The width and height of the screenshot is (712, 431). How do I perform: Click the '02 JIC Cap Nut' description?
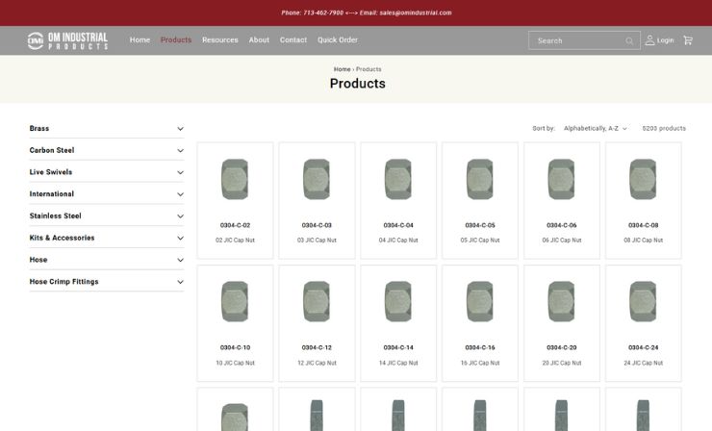235,241
